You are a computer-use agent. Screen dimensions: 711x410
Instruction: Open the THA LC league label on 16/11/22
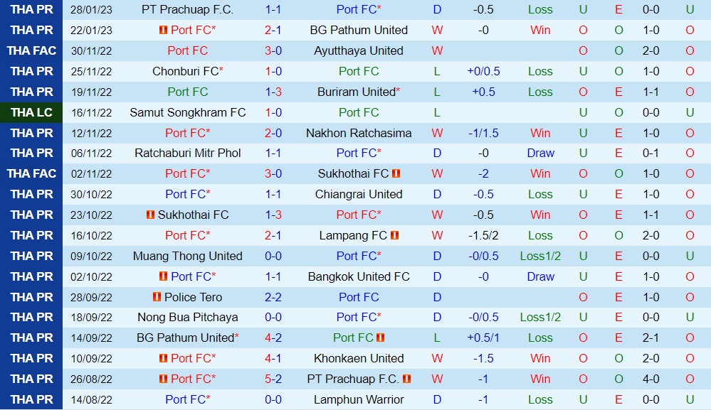click(x=31, y=112)
